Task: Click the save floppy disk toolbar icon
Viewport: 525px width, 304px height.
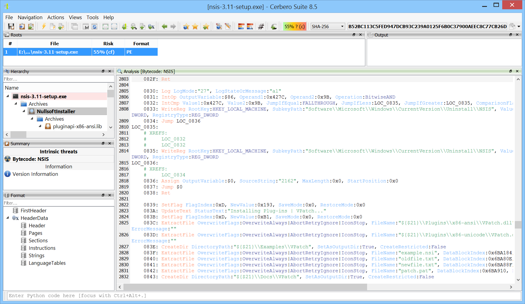Action: (x=11, y=27)
